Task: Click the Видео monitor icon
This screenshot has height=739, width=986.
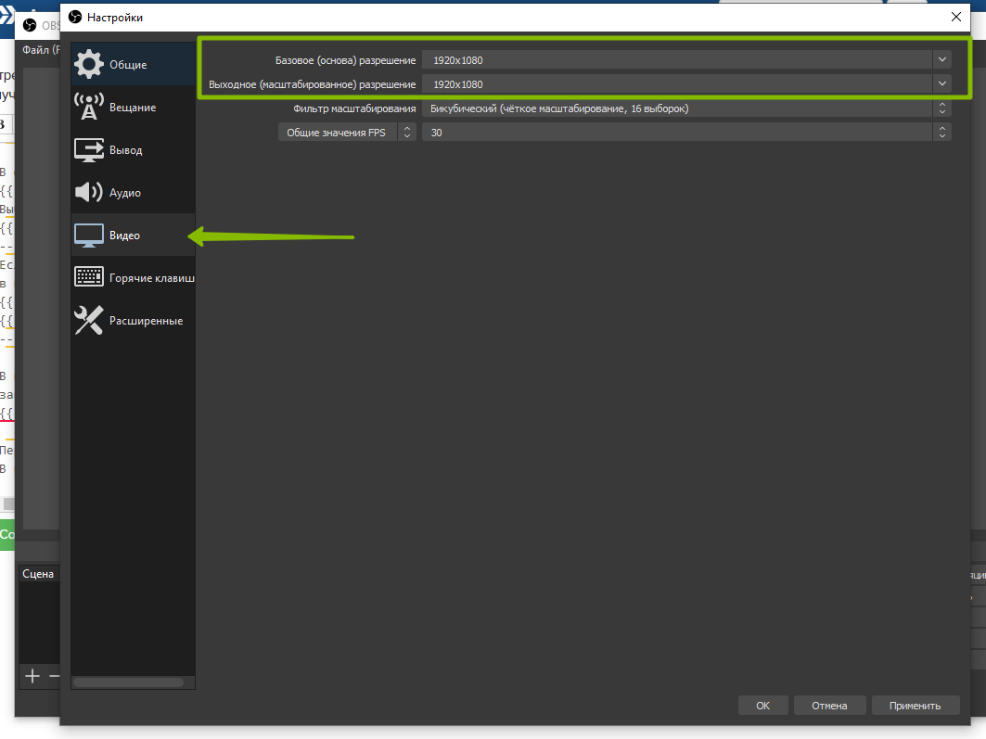Action: tap(89, 236)
